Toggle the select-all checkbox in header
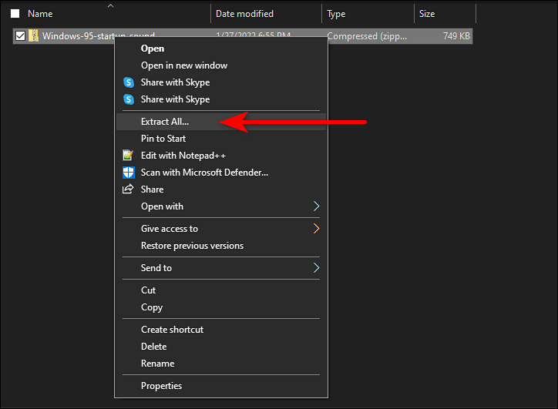558x409 pixels. click(15, 14)
